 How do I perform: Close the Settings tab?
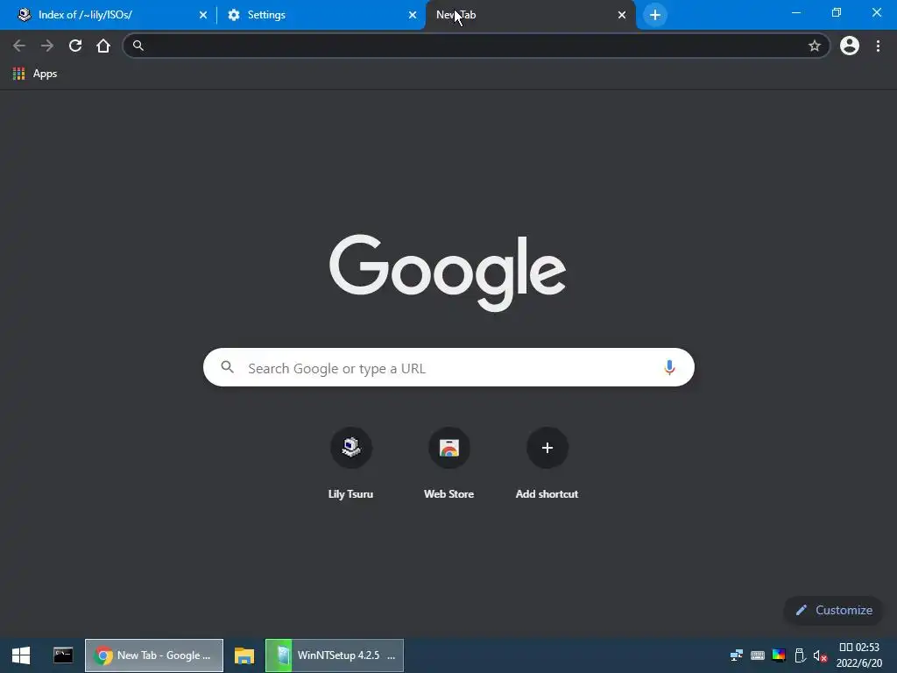pos(413,15)
